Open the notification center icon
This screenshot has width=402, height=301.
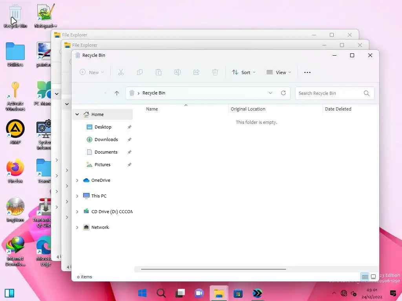[393, 293]
